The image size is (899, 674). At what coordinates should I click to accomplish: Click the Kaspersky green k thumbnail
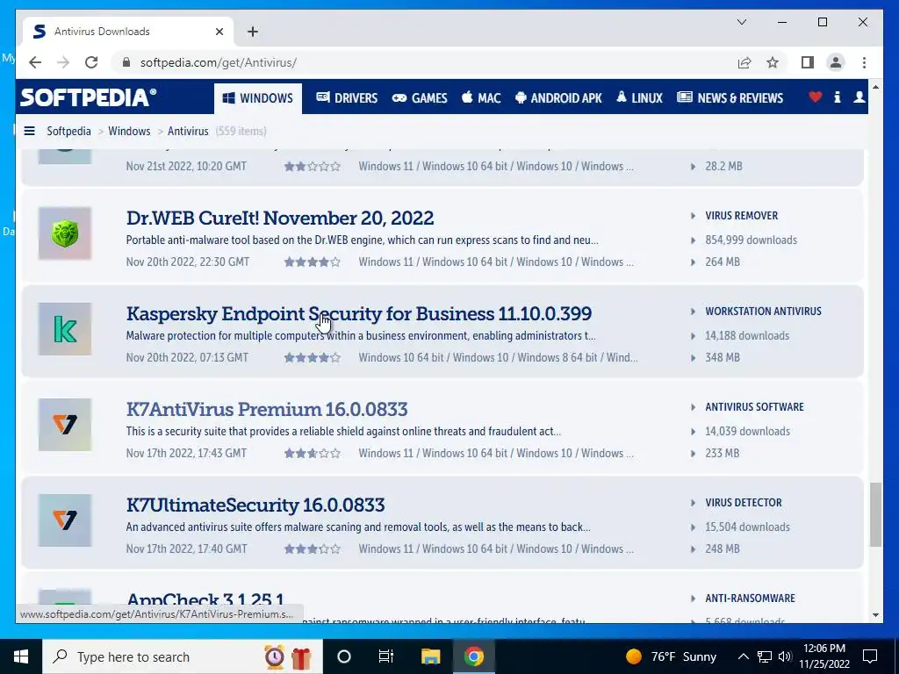65,329
